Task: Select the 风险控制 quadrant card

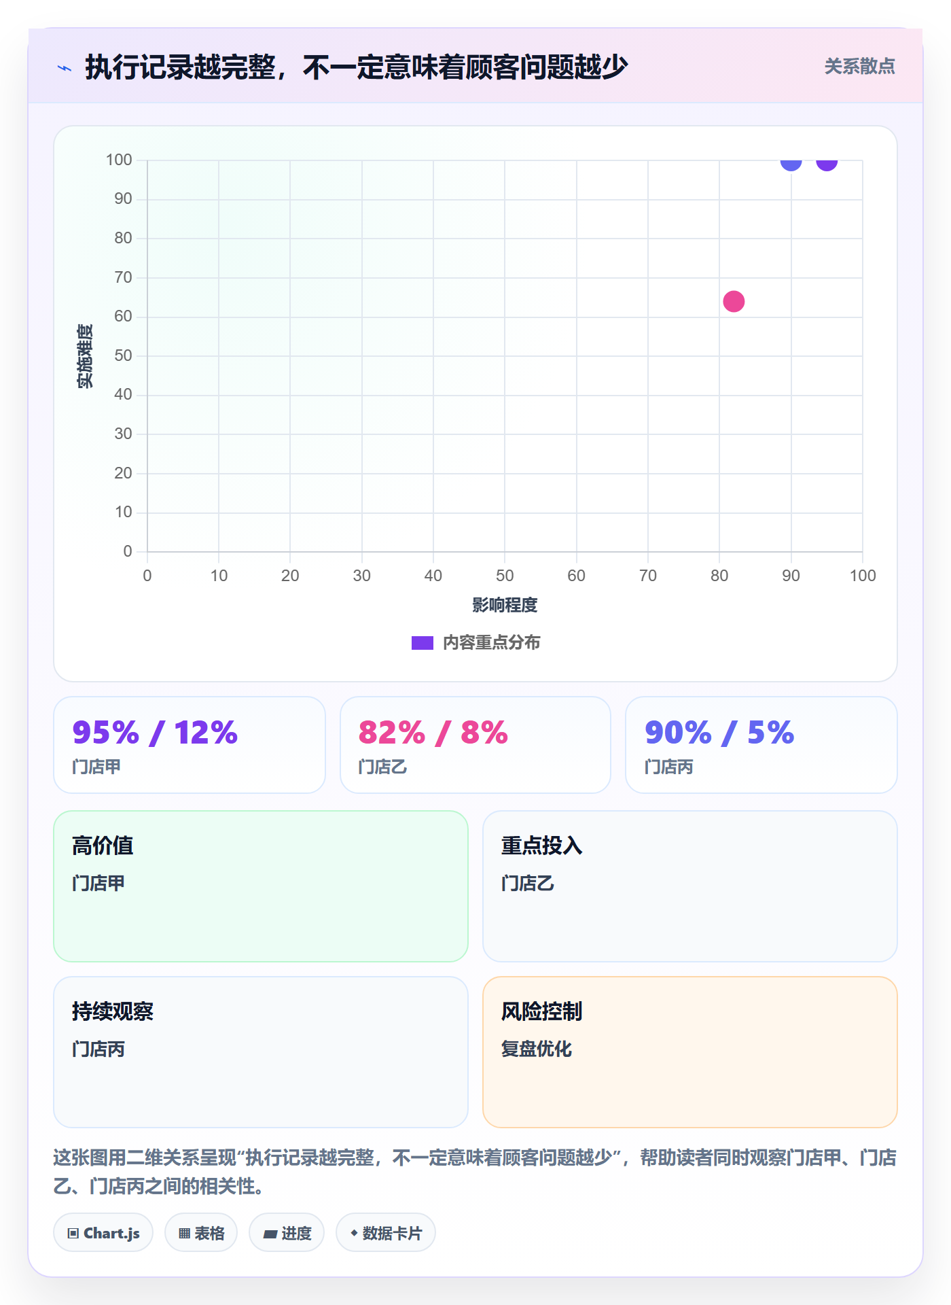Action: [x=690, y=1052]
